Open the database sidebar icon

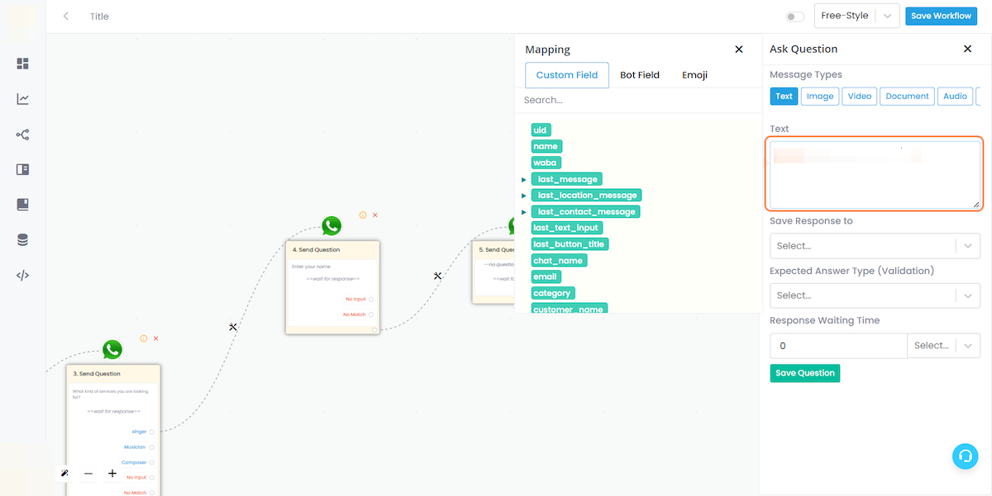[22, 240]
